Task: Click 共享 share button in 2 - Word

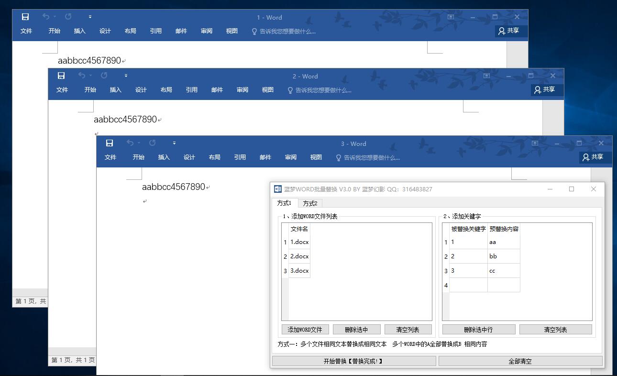Action: click(x=547, y=90)
